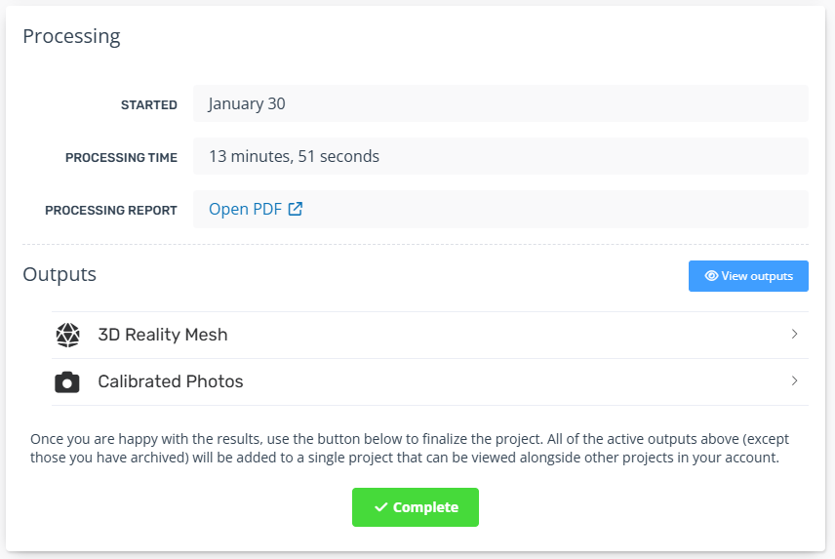The image size is (835, 559).
Task: Click the PROCESSING REPORT label
Action: (111, 211)
